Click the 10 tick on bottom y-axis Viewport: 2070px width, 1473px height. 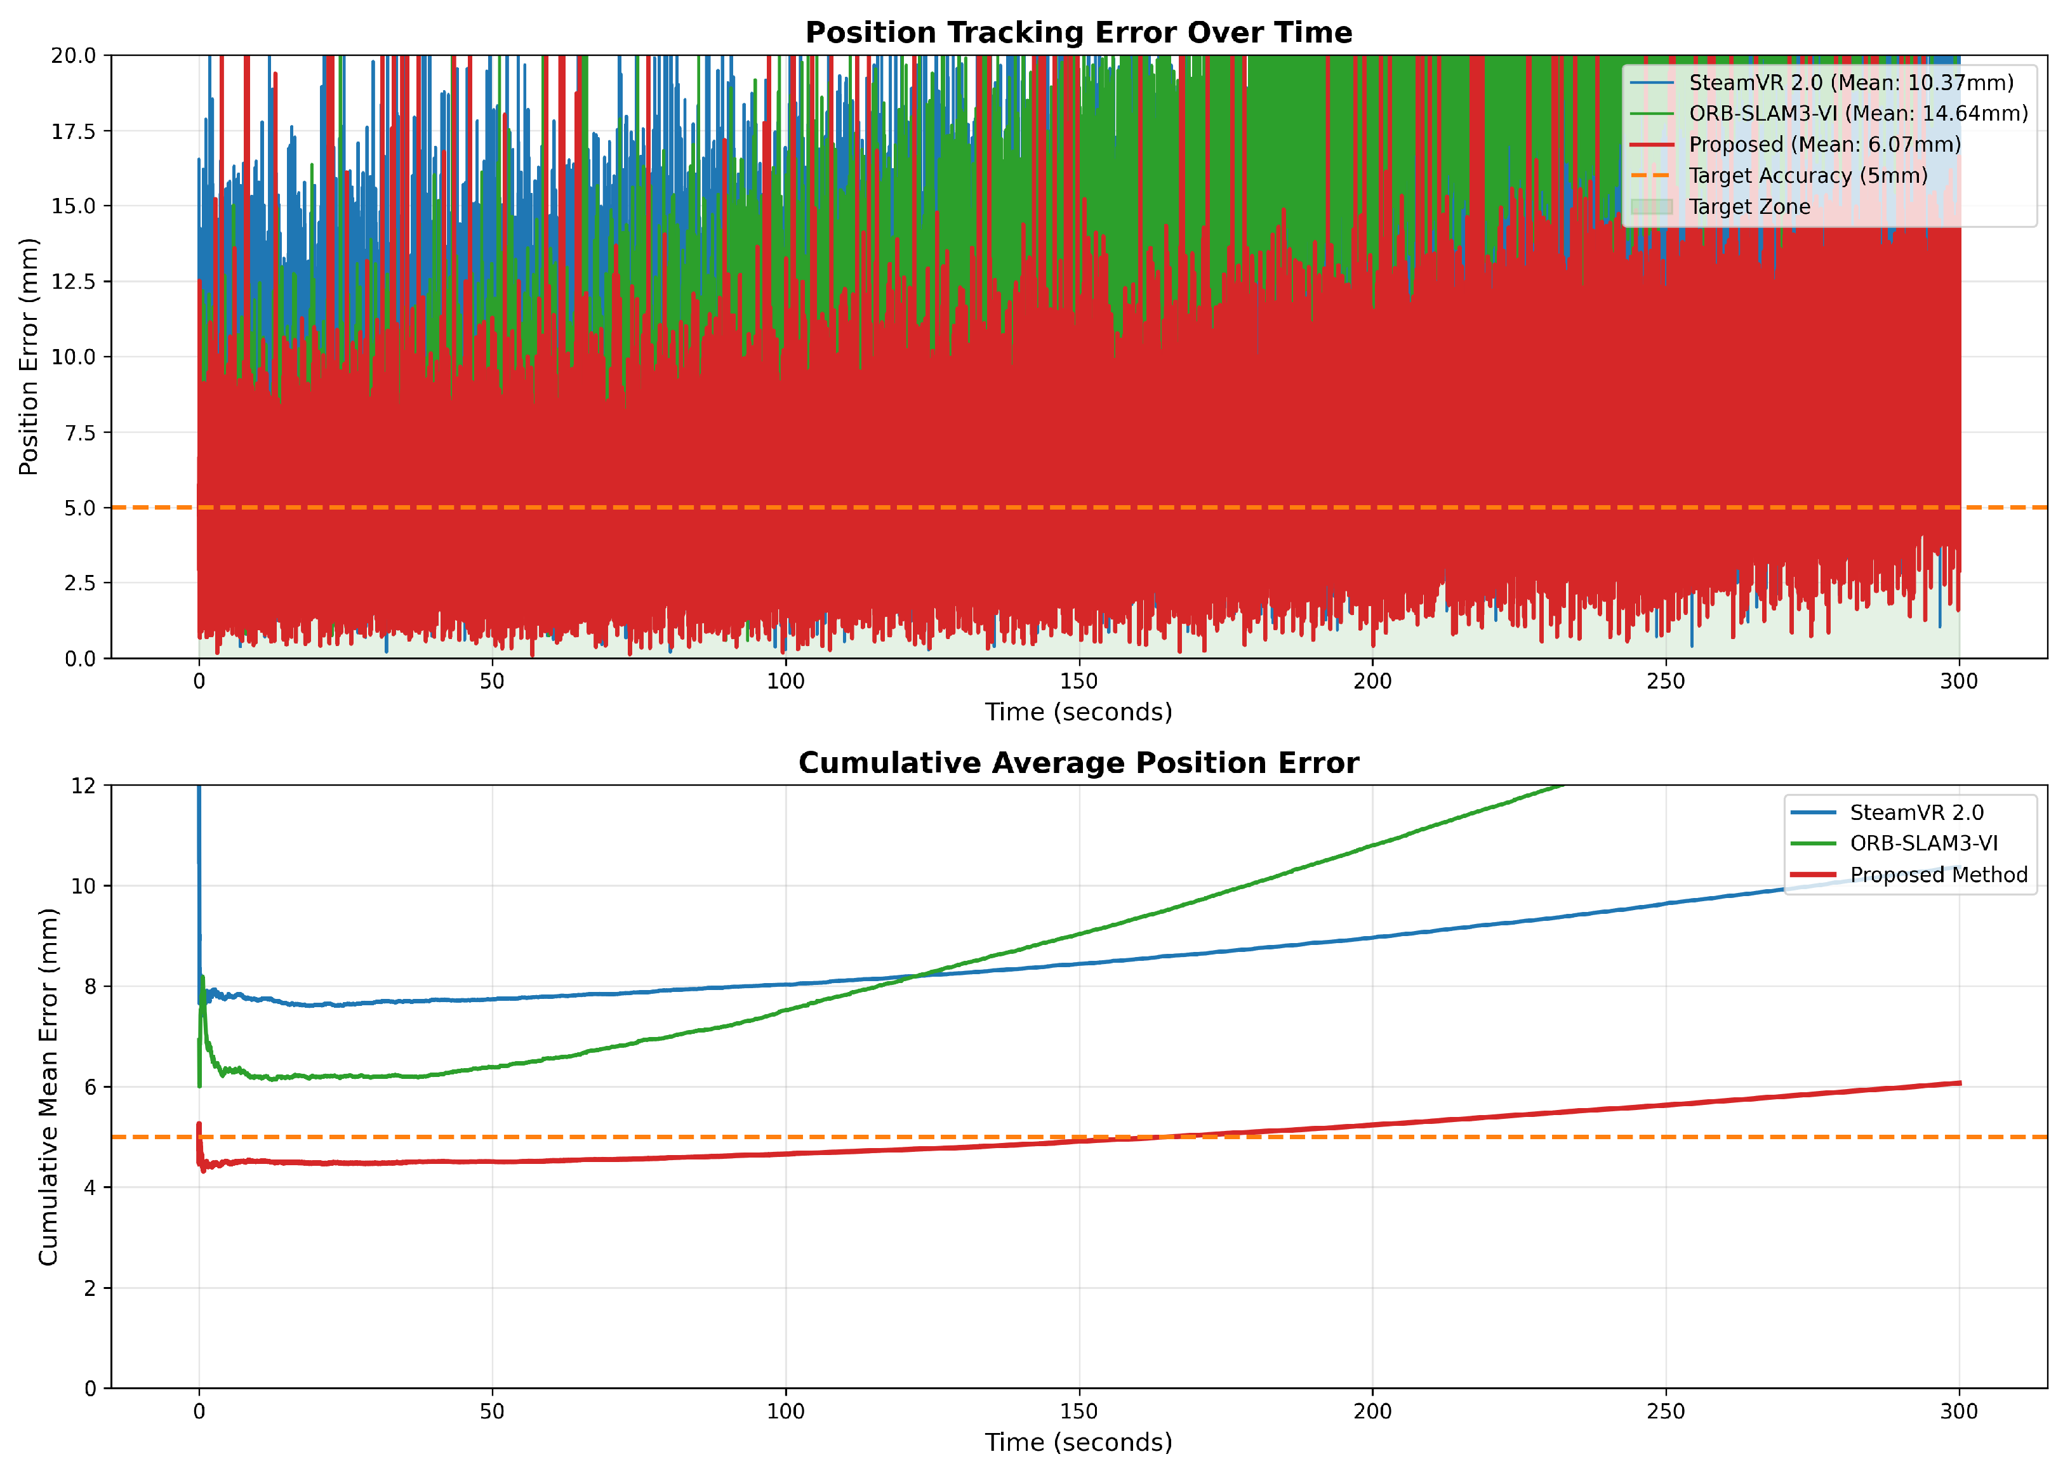[83, 886]
